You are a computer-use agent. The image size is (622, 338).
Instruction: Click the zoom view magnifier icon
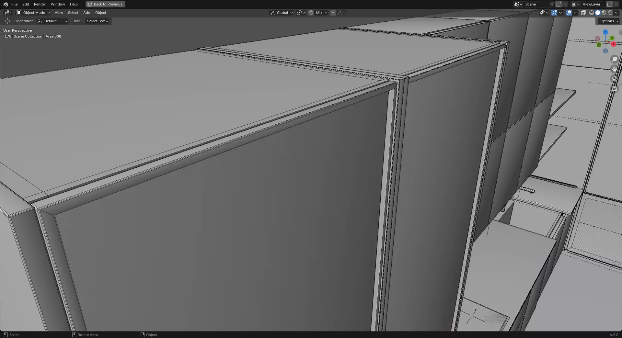(614, 59)
